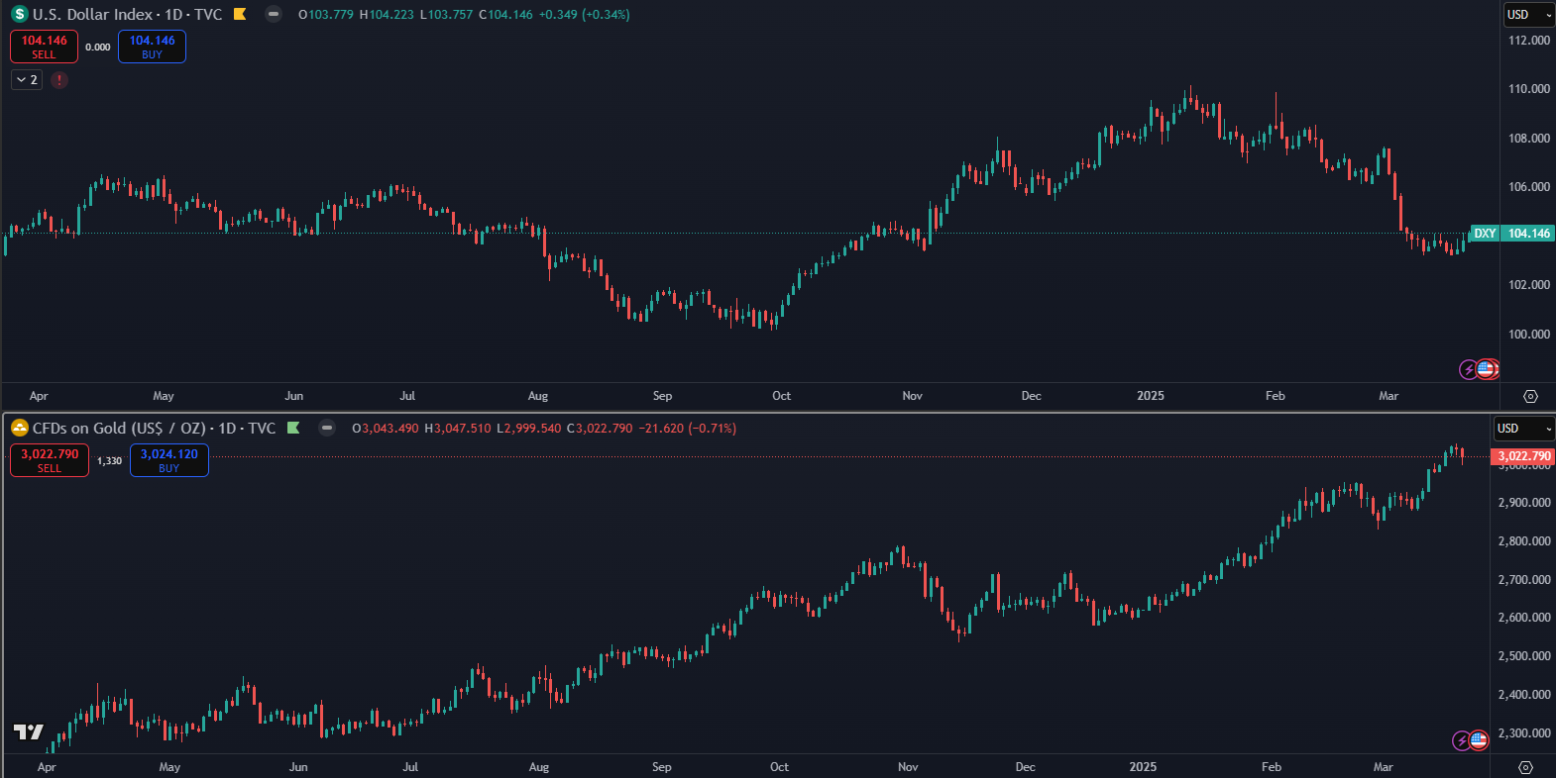Open the USD currency dropdown on the Gold chart
Screen dimensions: 1556x778
(1523, 428)
